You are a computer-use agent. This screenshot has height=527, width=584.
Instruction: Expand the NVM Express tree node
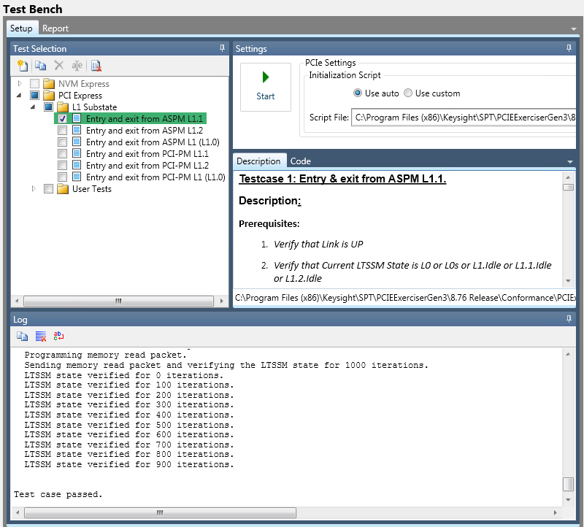[20, 84]
